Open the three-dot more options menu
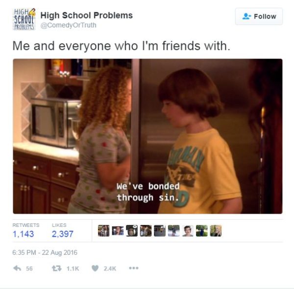 [x=134, y=268]
